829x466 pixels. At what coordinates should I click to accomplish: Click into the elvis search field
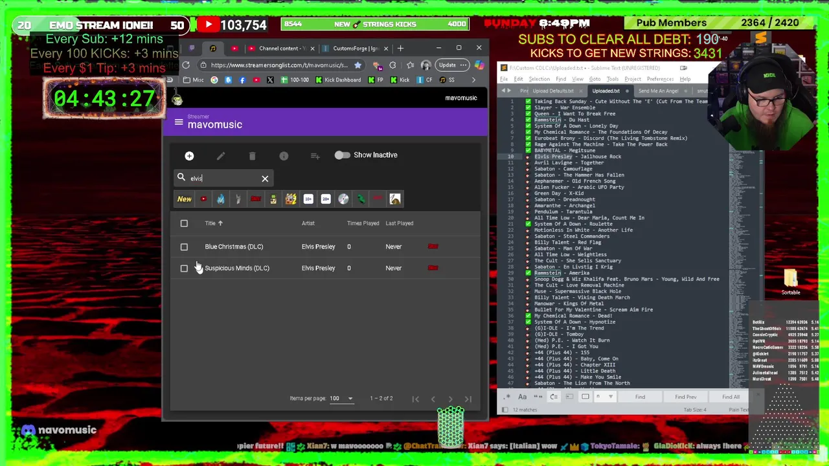223,178
